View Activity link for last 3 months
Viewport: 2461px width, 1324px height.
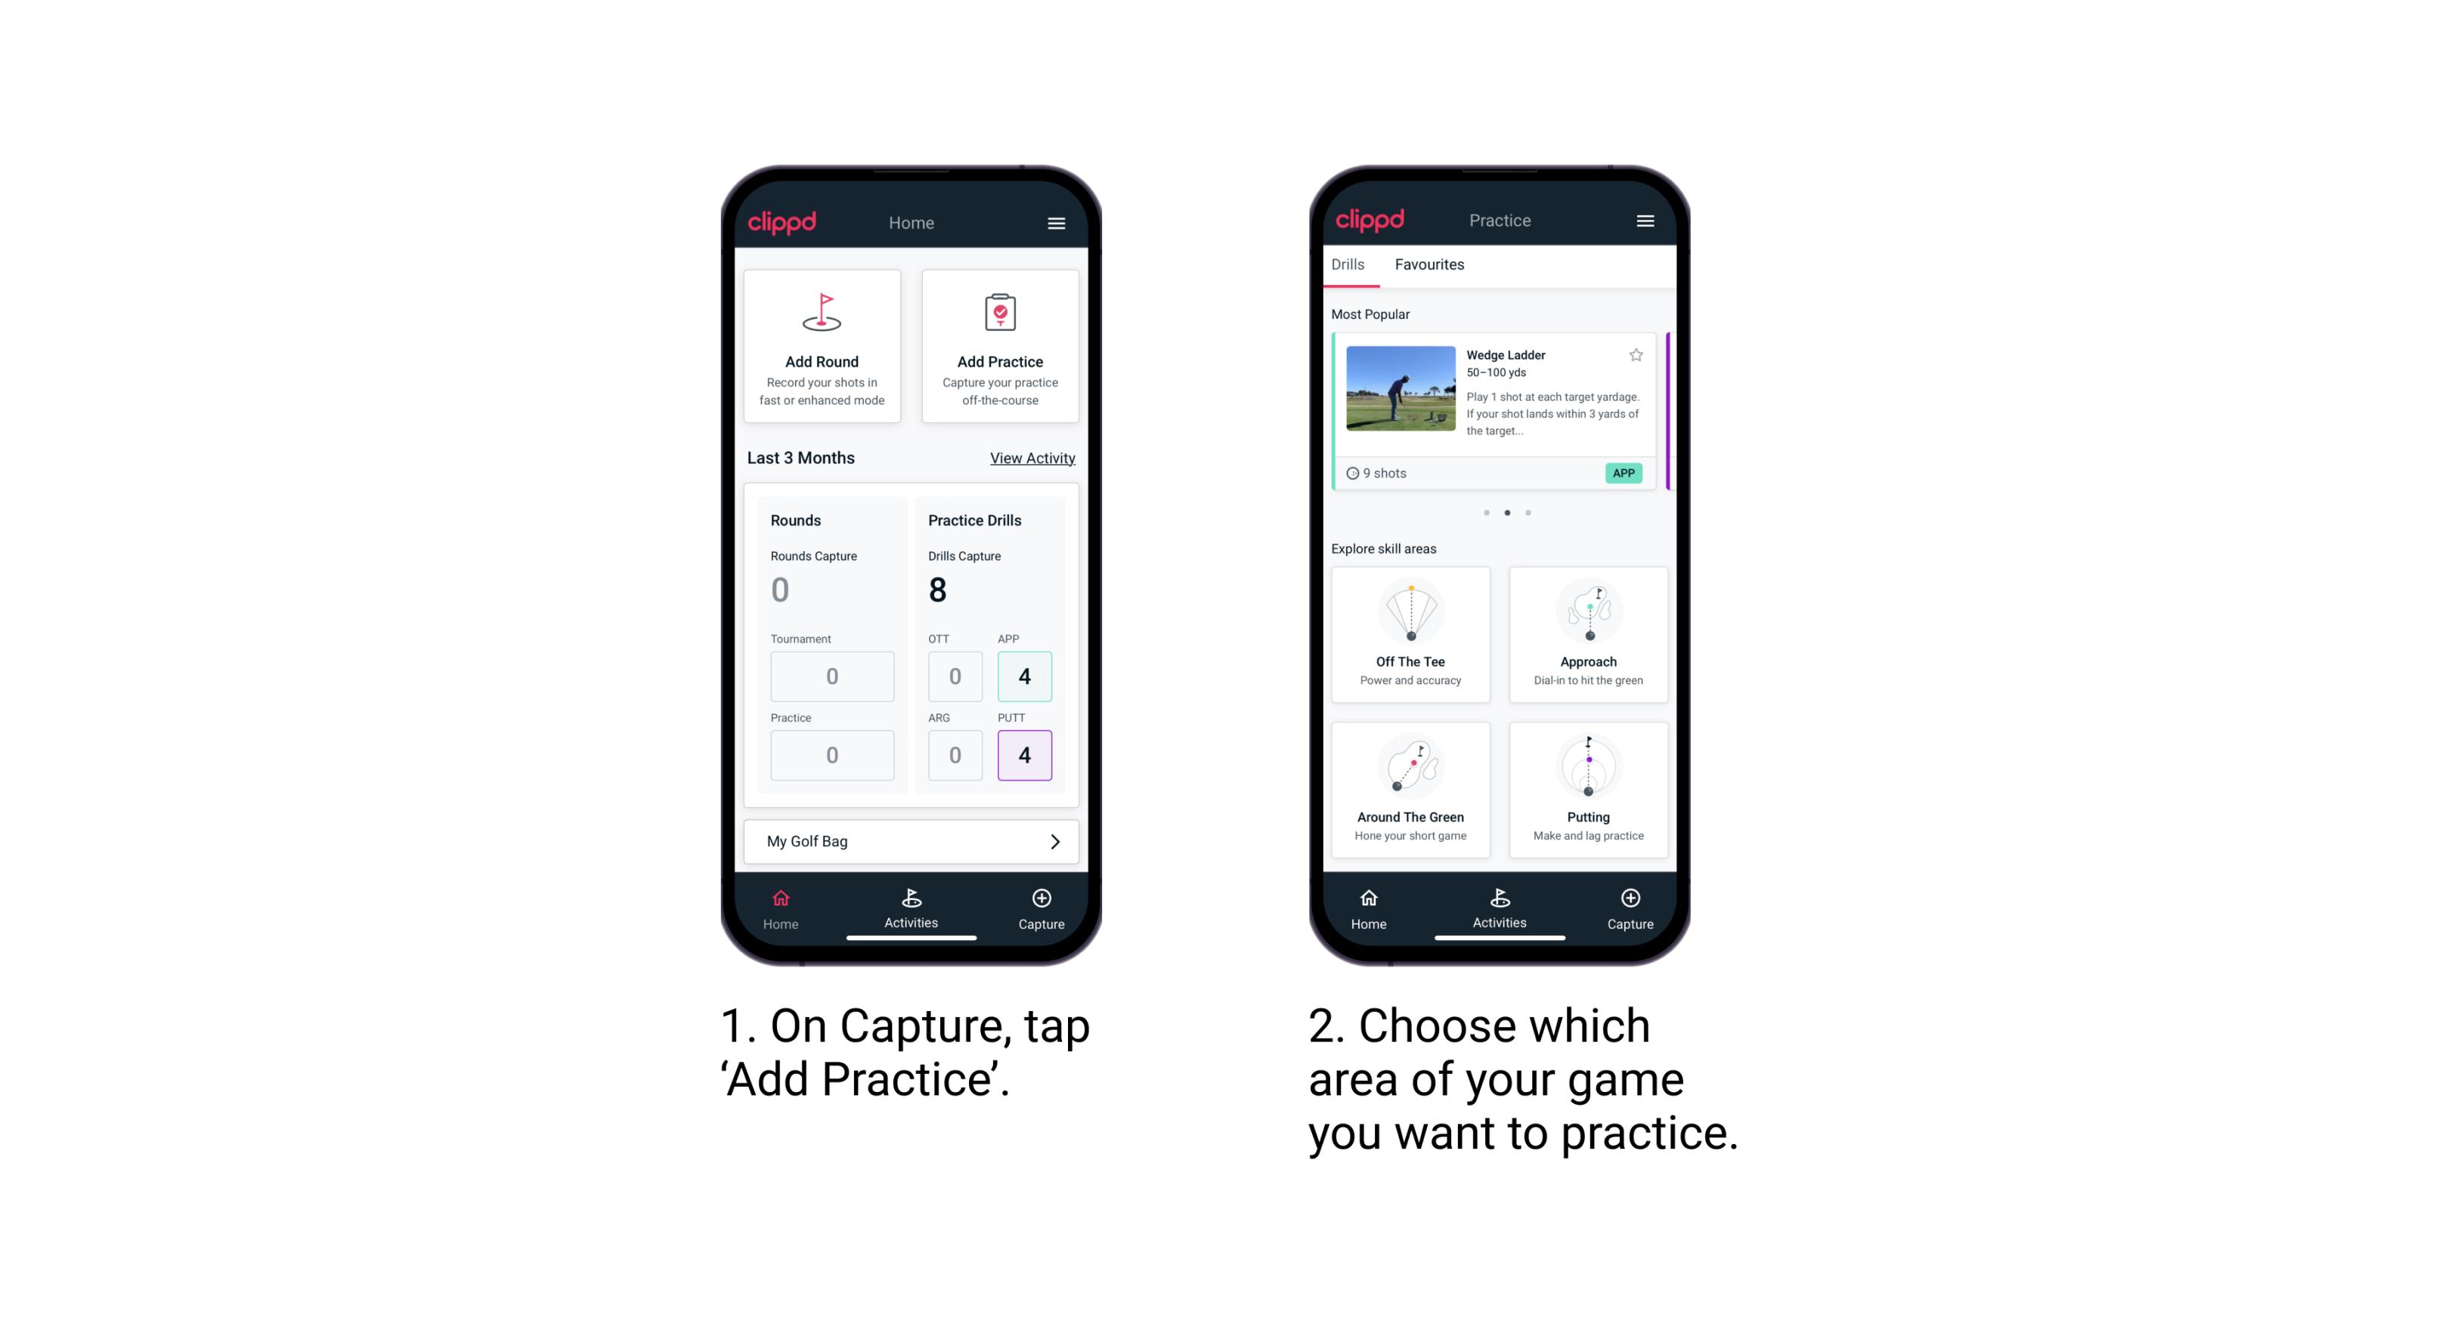pyautogui.click(x=1031, y=458)
